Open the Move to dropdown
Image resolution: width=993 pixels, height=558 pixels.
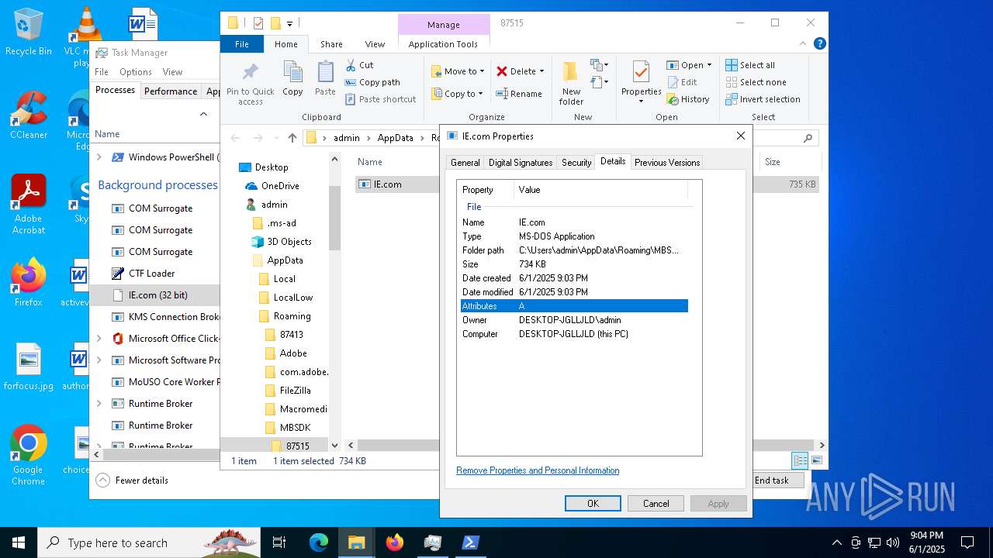(458, 71)
